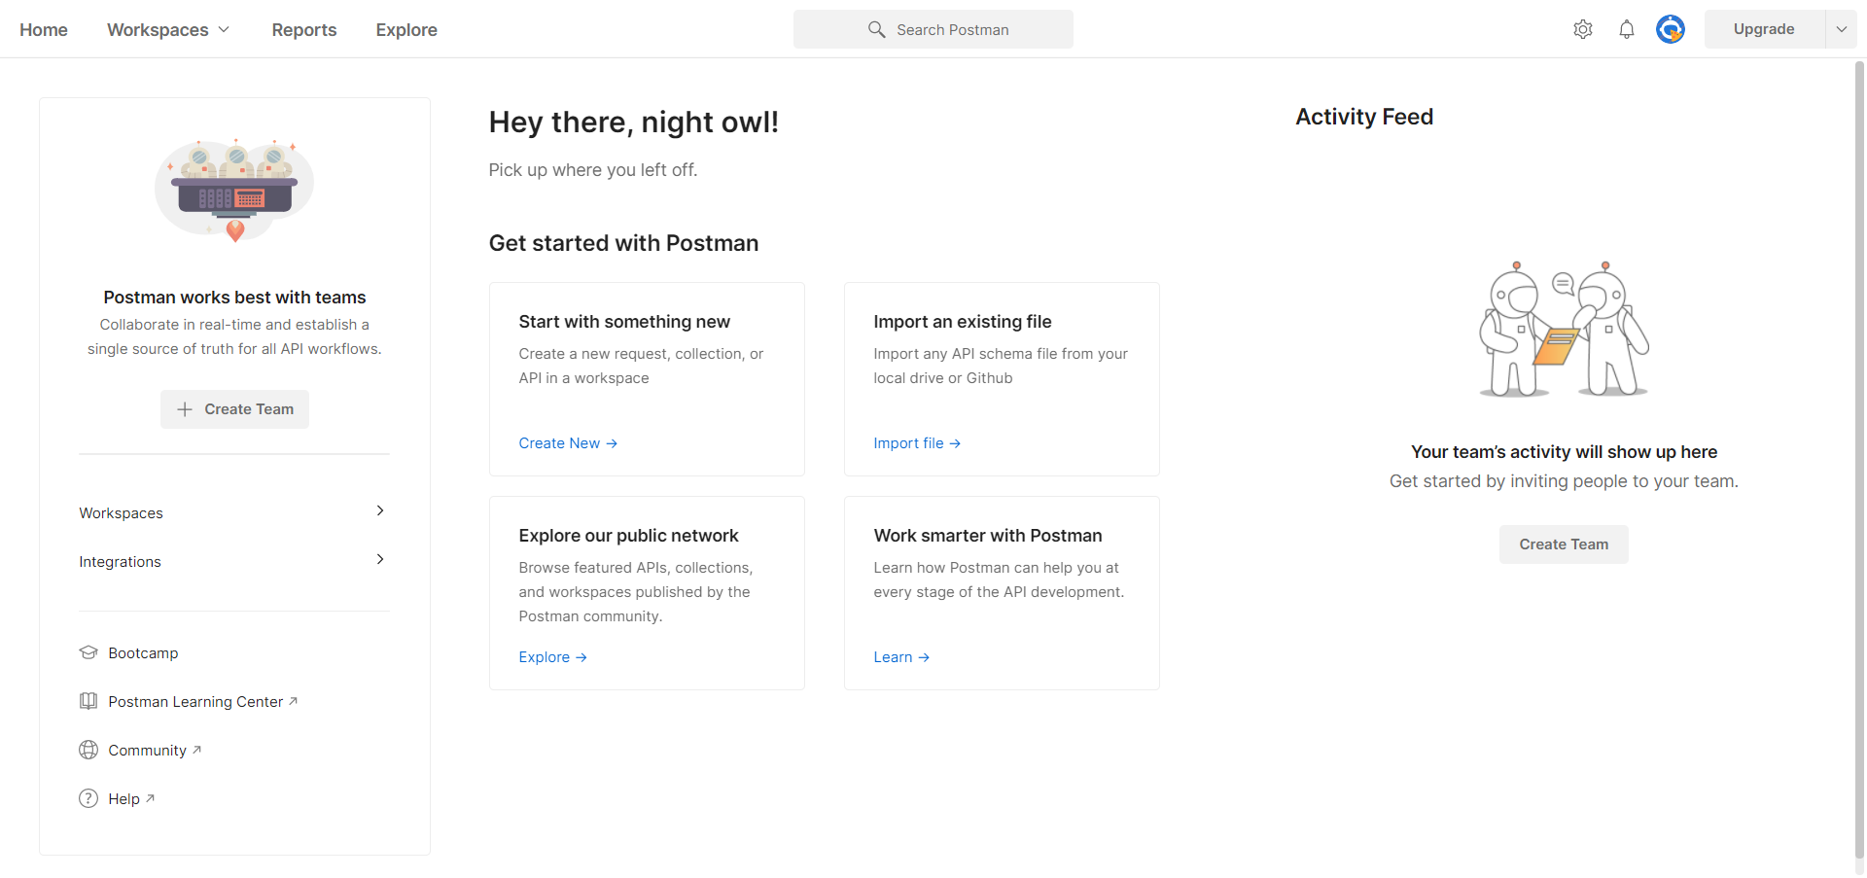Open the Community link
Image resolution: width=1867 pixels, height=878 pixels.
point(147,750)
